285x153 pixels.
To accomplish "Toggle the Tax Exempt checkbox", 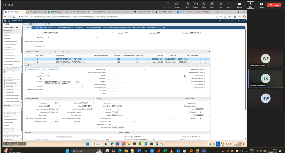I will pos(205,84).
